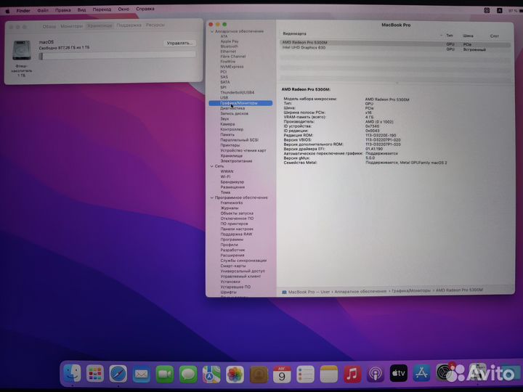Click the macOS storage usage bar

[117, 56]
